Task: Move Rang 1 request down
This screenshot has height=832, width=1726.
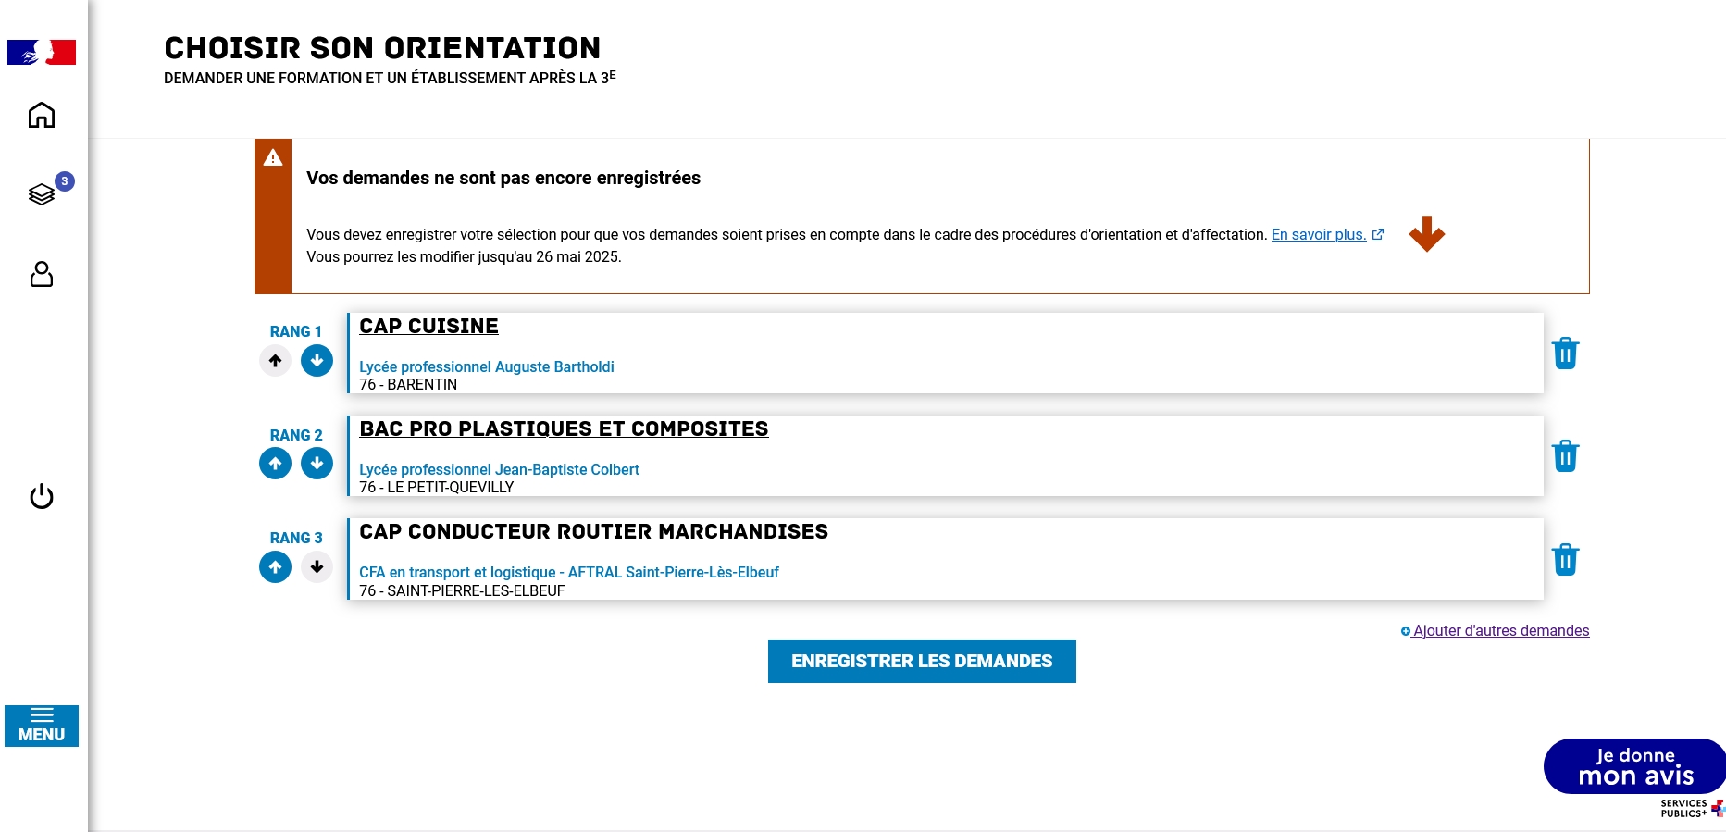Action: [317, 361]
